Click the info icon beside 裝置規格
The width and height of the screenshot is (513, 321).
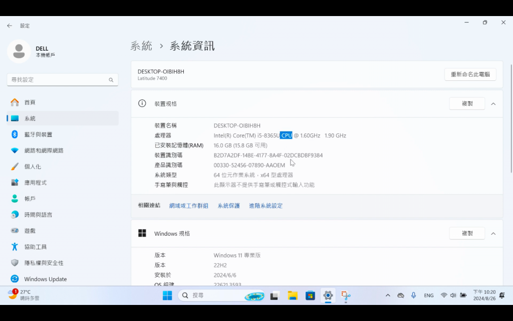point(142,103)
